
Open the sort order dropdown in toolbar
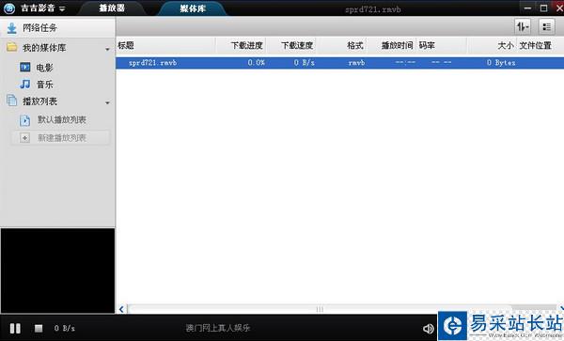point(523,26)
